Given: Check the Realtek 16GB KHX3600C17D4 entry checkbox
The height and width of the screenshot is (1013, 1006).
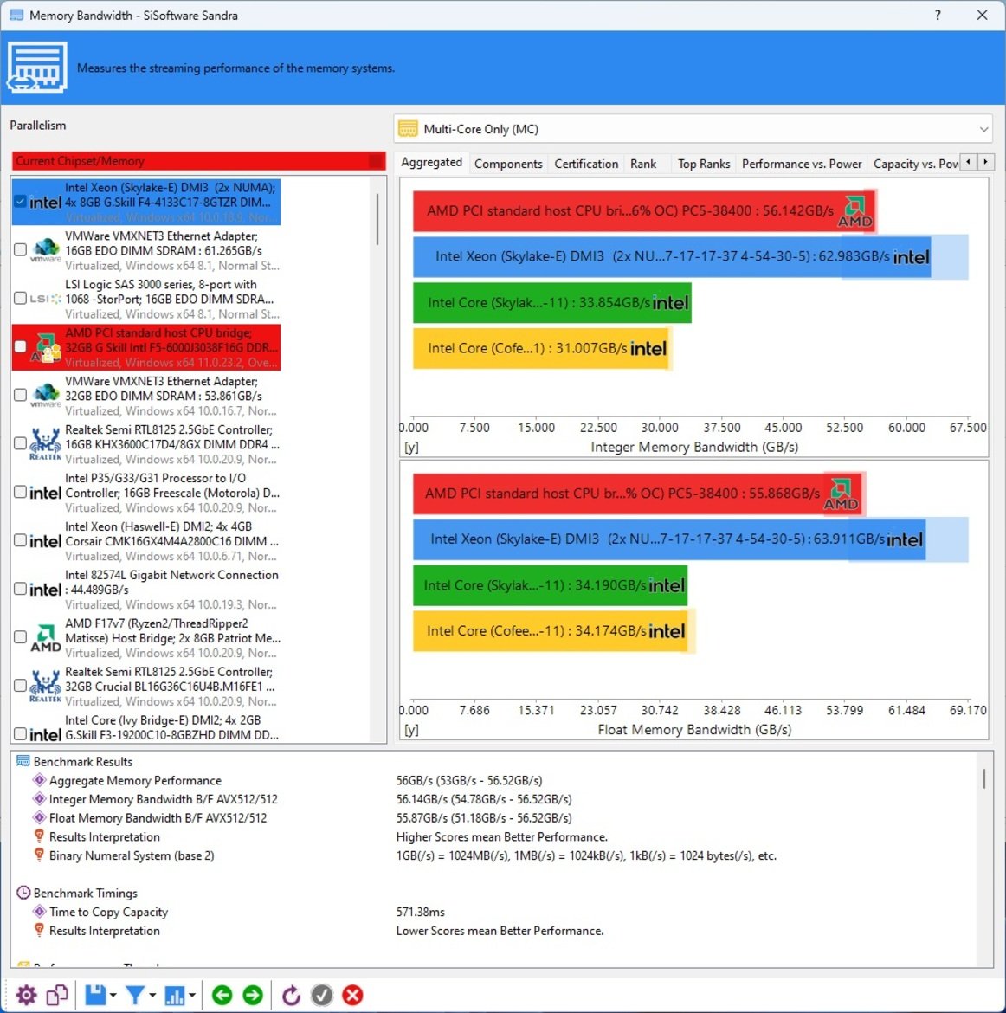Looking at the screenshot, I should pyautogui.click(x=20, y=443).
